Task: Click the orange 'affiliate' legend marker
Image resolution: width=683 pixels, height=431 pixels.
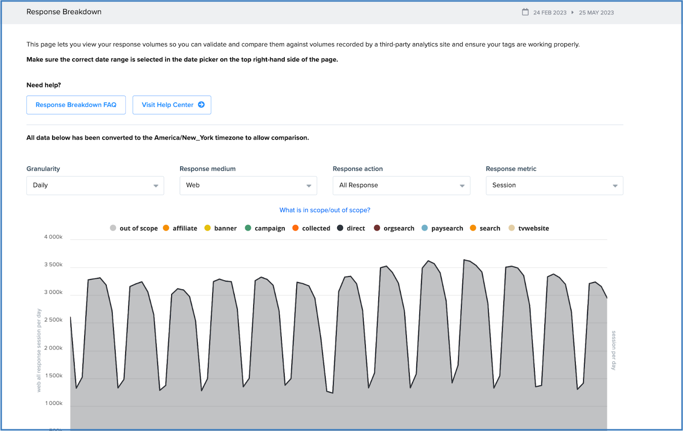Action: click(166, 228)
